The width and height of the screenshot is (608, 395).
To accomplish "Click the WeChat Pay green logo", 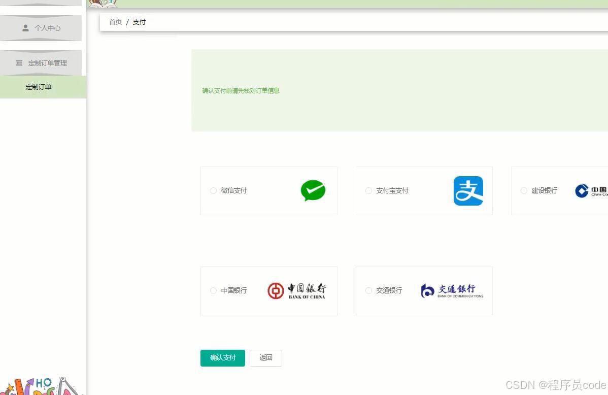I will [x=313, y=190].
